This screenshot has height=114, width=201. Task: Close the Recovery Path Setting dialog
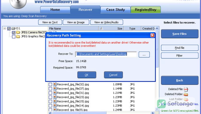click(x=152, y=35)
